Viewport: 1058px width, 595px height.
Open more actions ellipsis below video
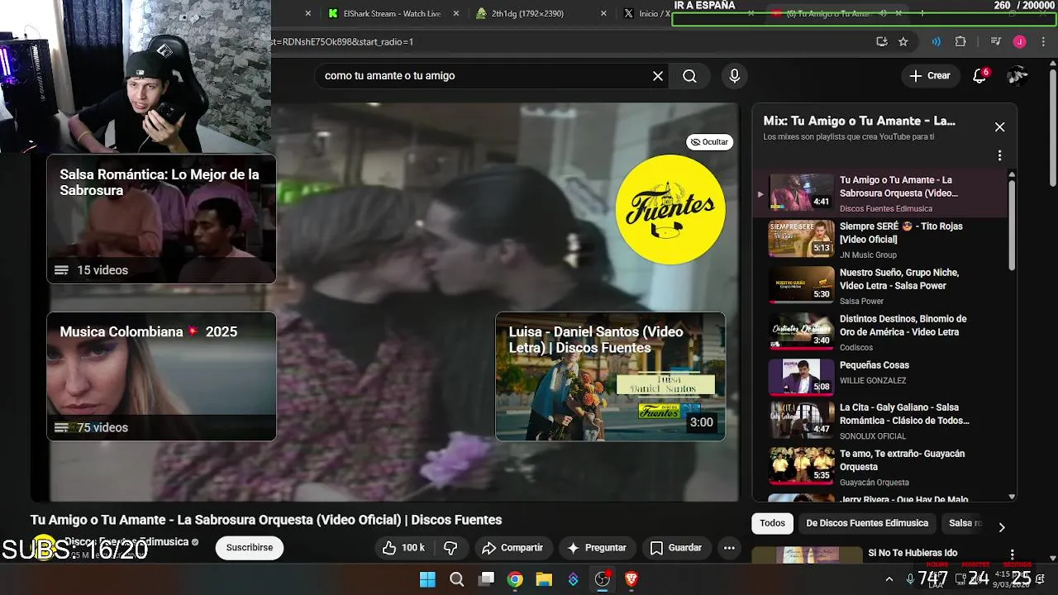[x=729, y=548]
